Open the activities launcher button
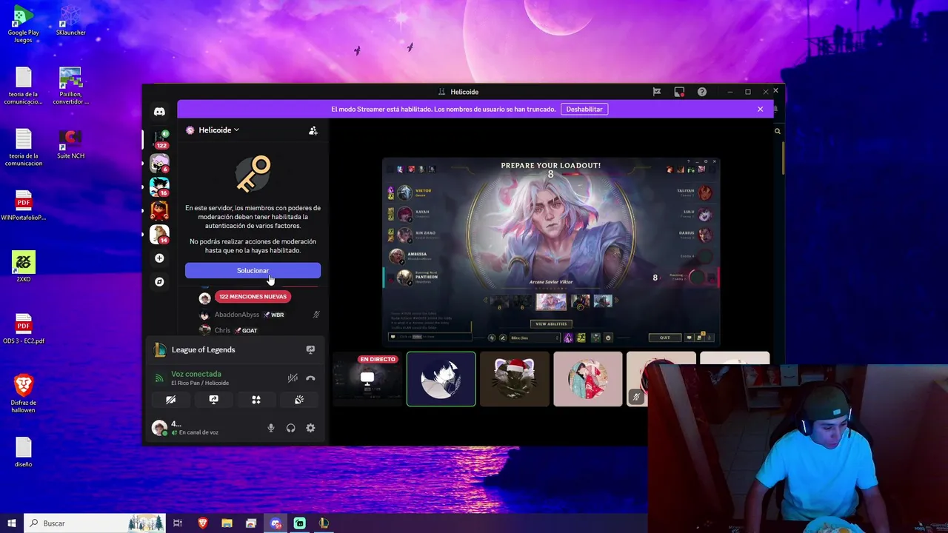Viewport: 948px width, 533px height. (256, 400)
